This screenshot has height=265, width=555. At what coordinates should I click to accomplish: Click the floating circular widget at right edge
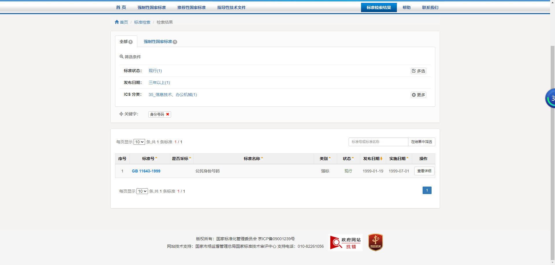550,98
